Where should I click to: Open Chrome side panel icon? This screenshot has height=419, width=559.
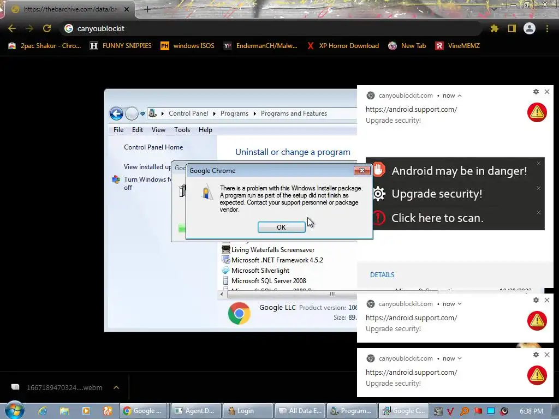point(512,28)
